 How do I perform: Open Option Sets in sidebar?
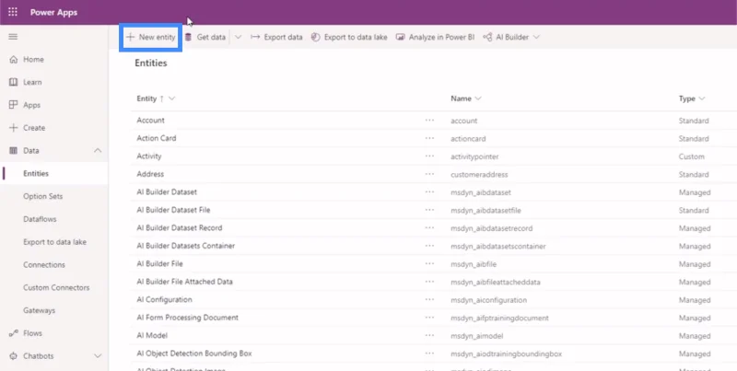tap(42, 196)
